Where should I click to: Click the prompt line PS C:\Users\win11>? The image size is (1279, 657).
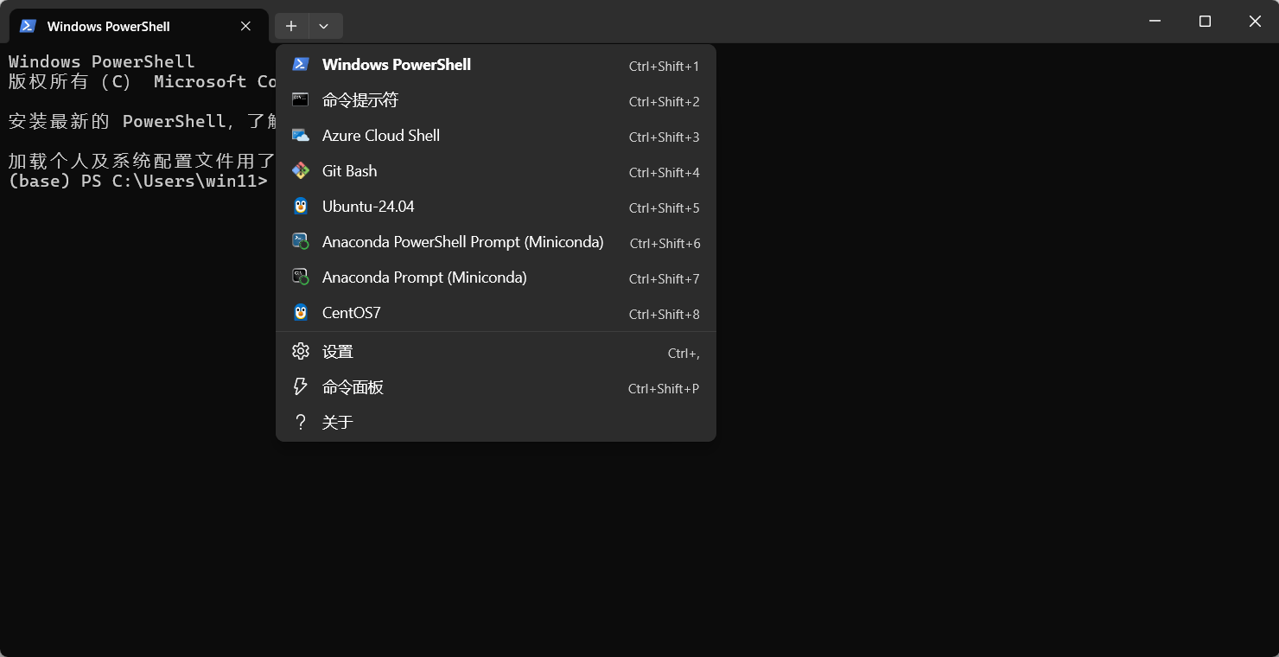click(137, 181)
